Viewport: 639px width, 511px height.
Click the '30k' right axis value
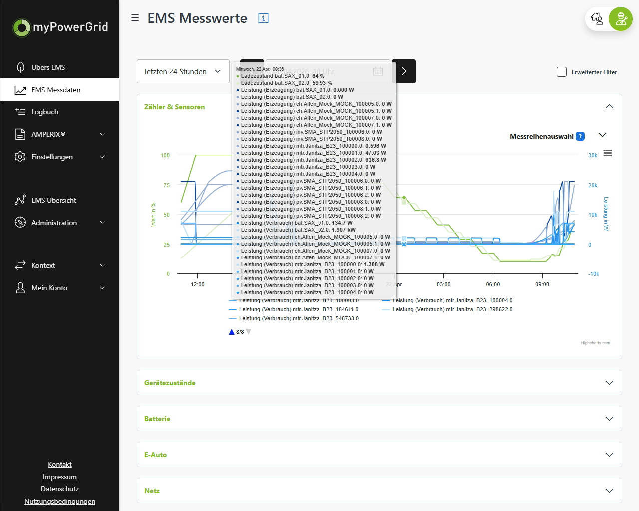pos(593,155)
